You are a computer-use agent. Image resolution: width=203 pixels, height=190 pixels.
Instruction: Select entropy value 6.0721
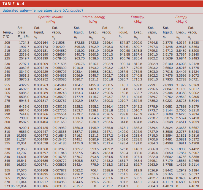point(194,79)
